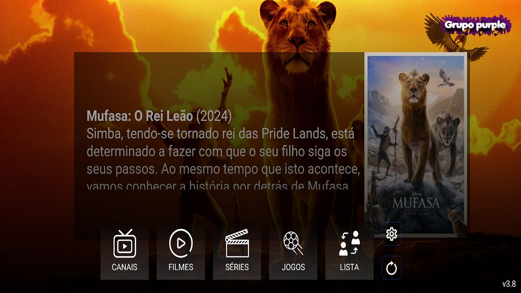This screenshot has width=521, height=293.
Task: Click the MUFASA title on the poster
Action: (416, 203)
